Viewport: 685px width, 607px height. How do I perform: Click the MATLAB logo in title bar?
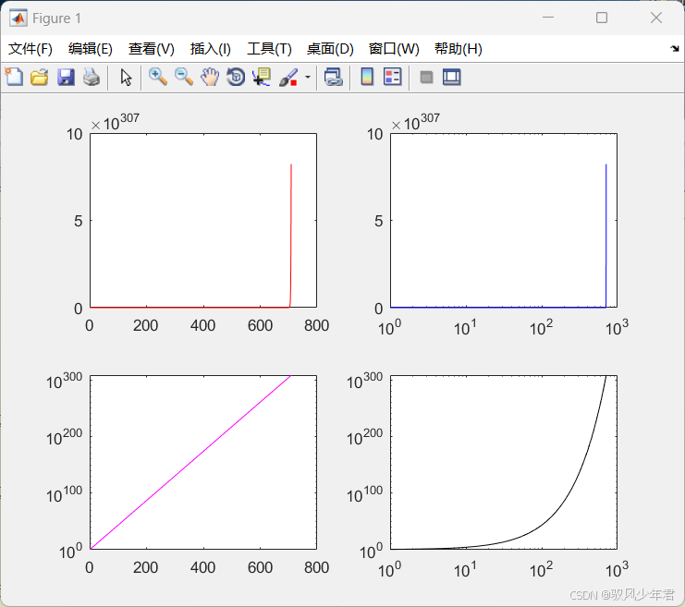(x=18, y=18)
